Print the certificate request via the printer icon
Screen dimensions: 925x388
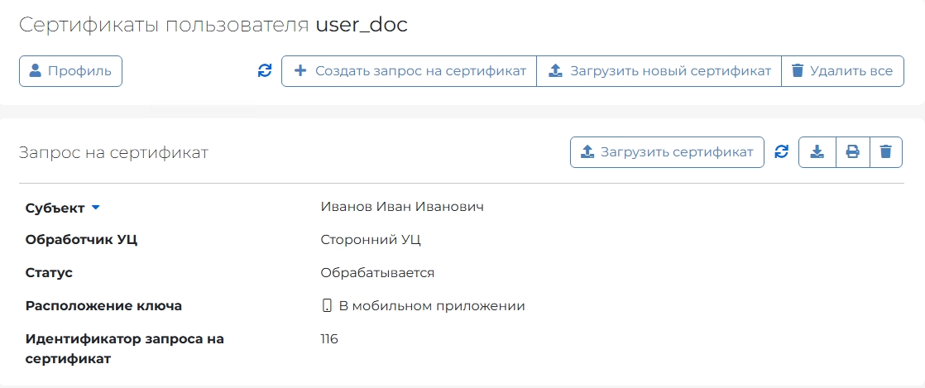(852, 152)
